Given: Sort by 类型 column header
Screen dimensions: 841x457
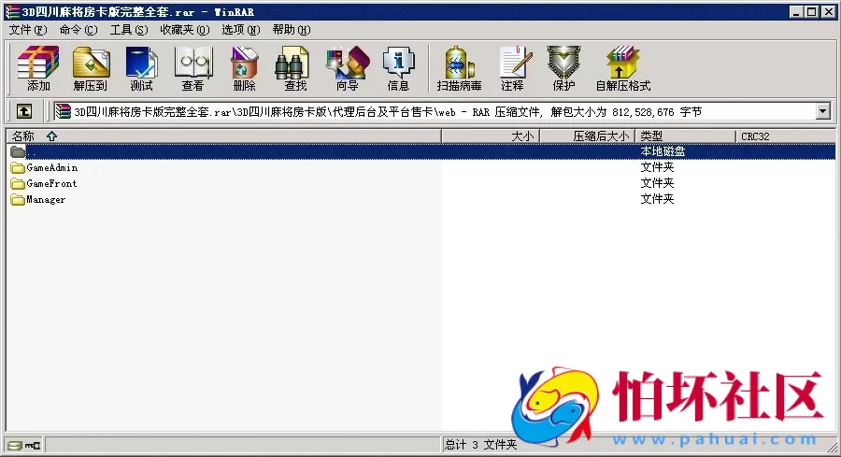Looking at the screenshot, I should coord(685,136).
